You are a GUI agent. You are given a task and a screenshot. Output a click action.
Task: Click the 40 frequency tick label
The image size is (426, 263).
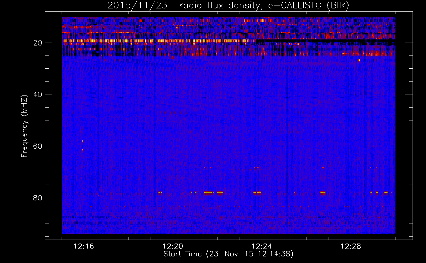(x=38, y=94)
